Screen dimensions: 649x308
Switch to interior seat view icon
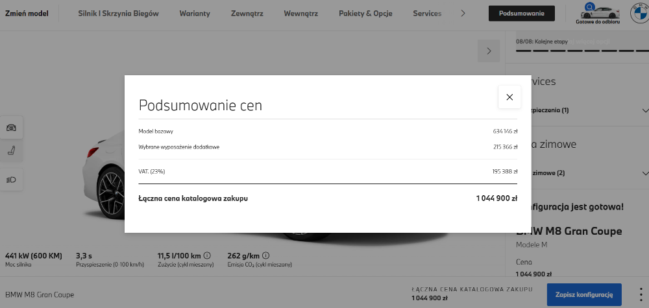[11, 151]
